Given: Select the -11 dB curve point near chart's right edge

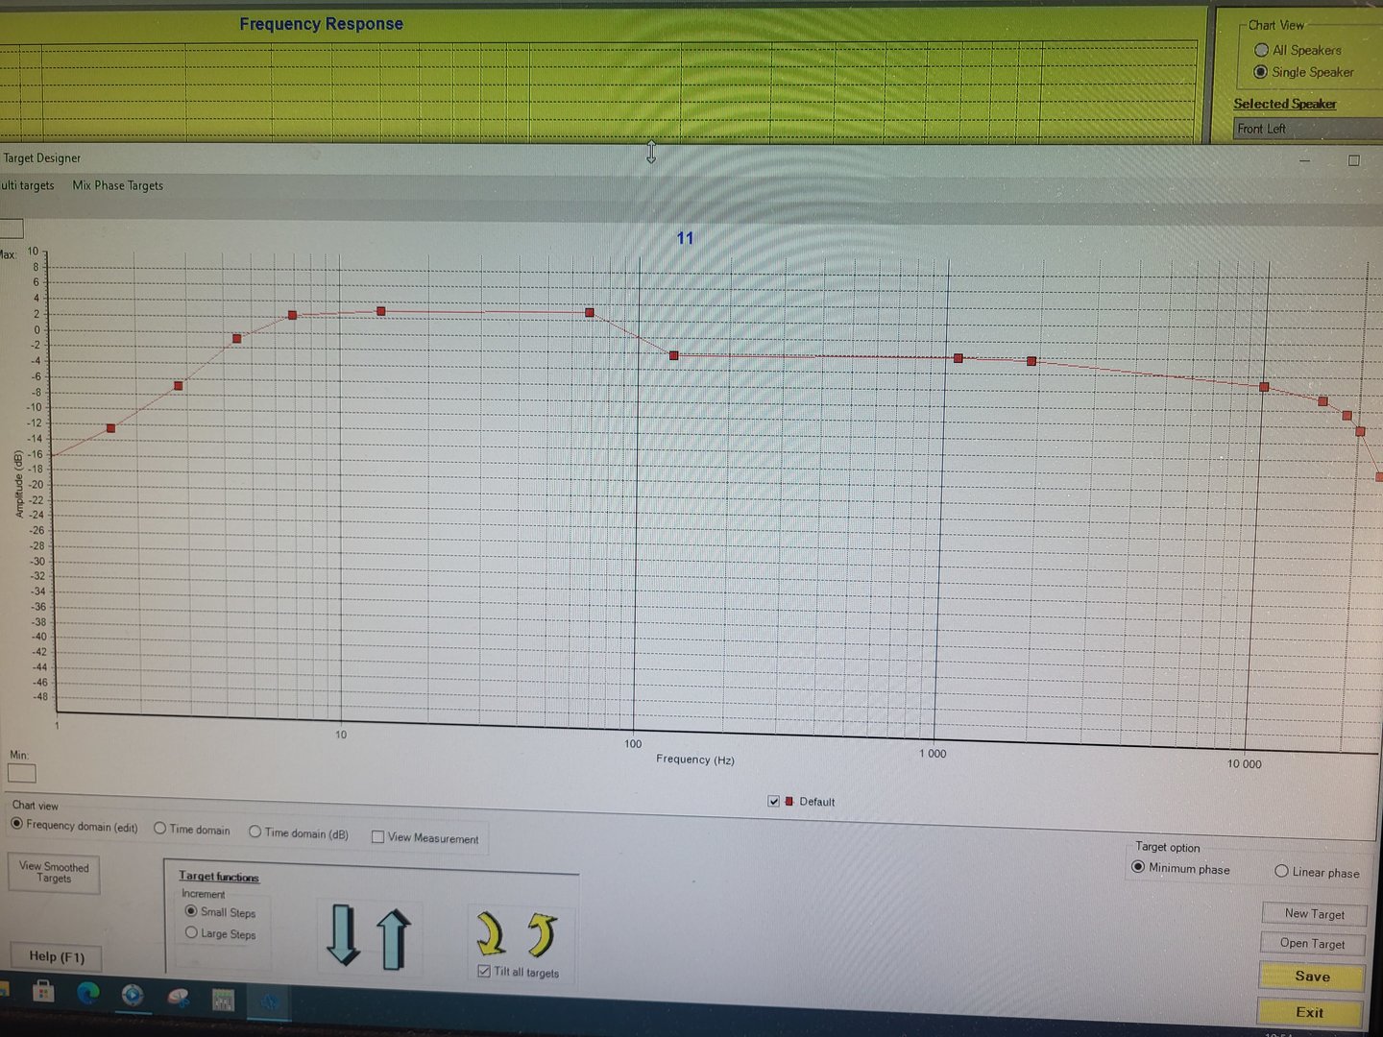Looking at the screenshot, I should (1347, 416).
